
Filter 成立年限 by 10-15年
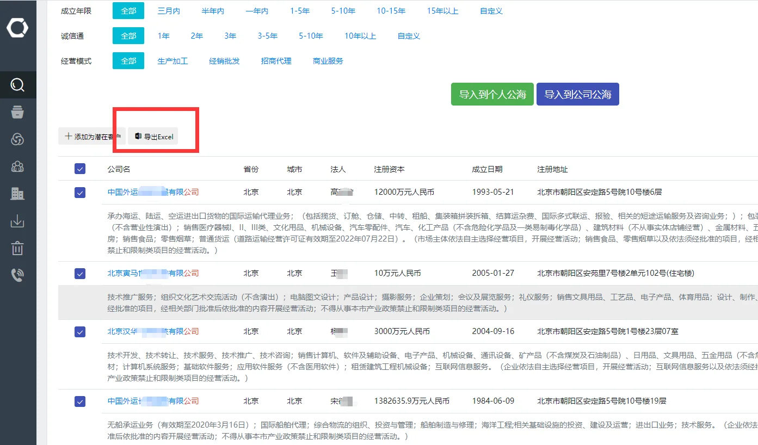[391, 11]
